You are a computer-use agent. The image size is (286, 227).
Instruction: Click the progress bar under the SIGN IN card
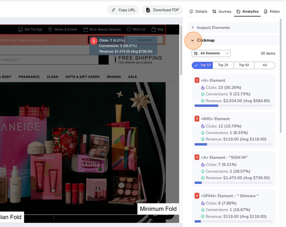(233, 183)
